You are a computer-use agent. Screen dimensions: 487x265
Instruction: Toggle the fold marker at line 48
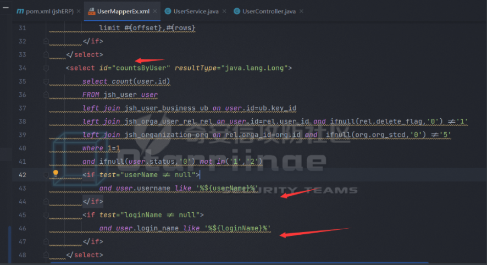[46, 255]
